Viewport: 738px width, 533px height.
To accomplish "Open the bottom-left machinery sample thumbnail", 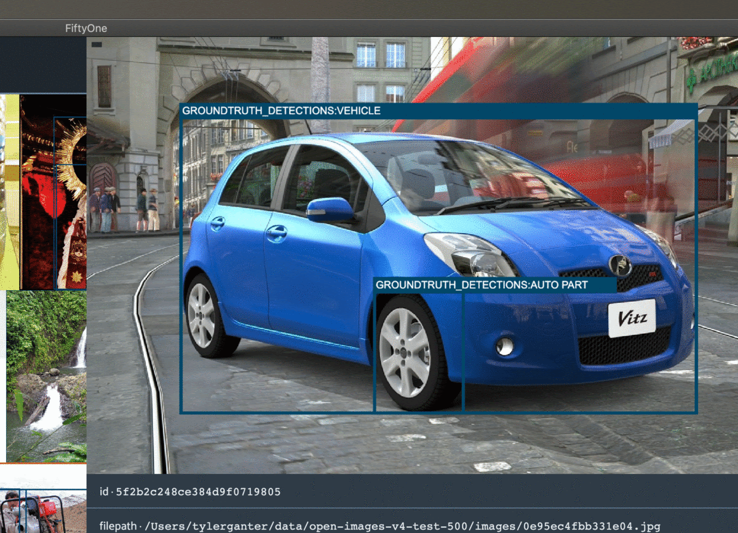I will (x=43, y=504).
